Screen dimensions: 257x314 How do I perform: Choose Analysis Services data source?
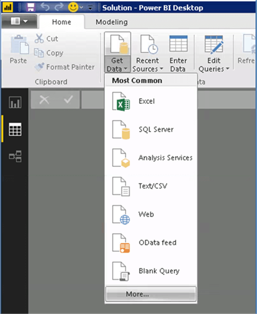click(151, 158)
